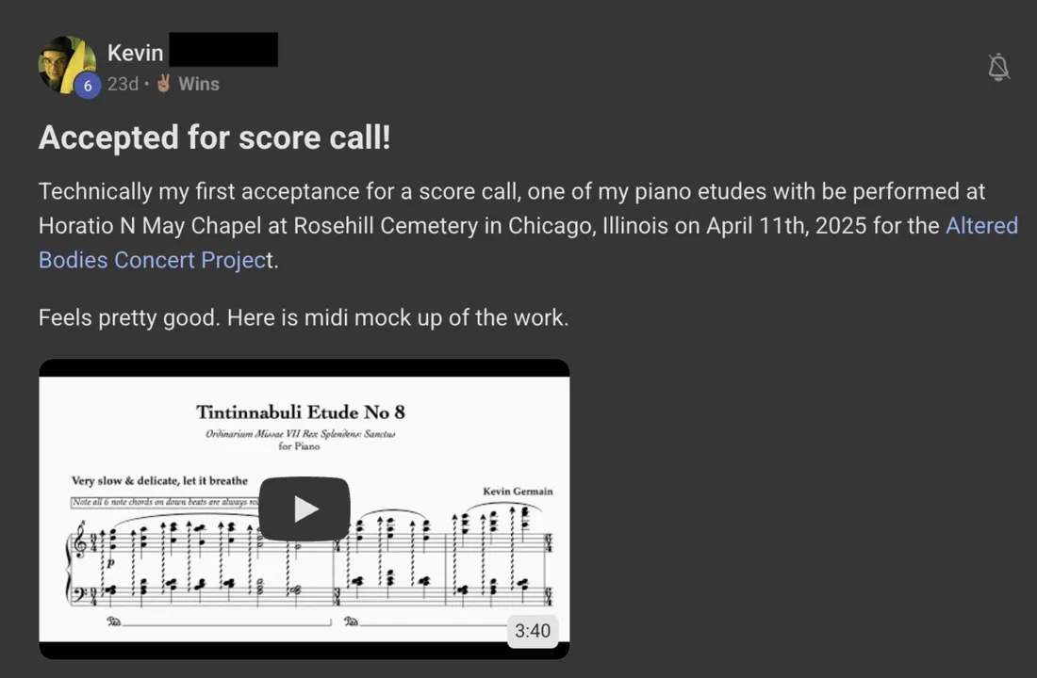Viewport: 1037px width, 678px height.
Task: Open the Altered Bodies link text
Action: tap(981, 226)
